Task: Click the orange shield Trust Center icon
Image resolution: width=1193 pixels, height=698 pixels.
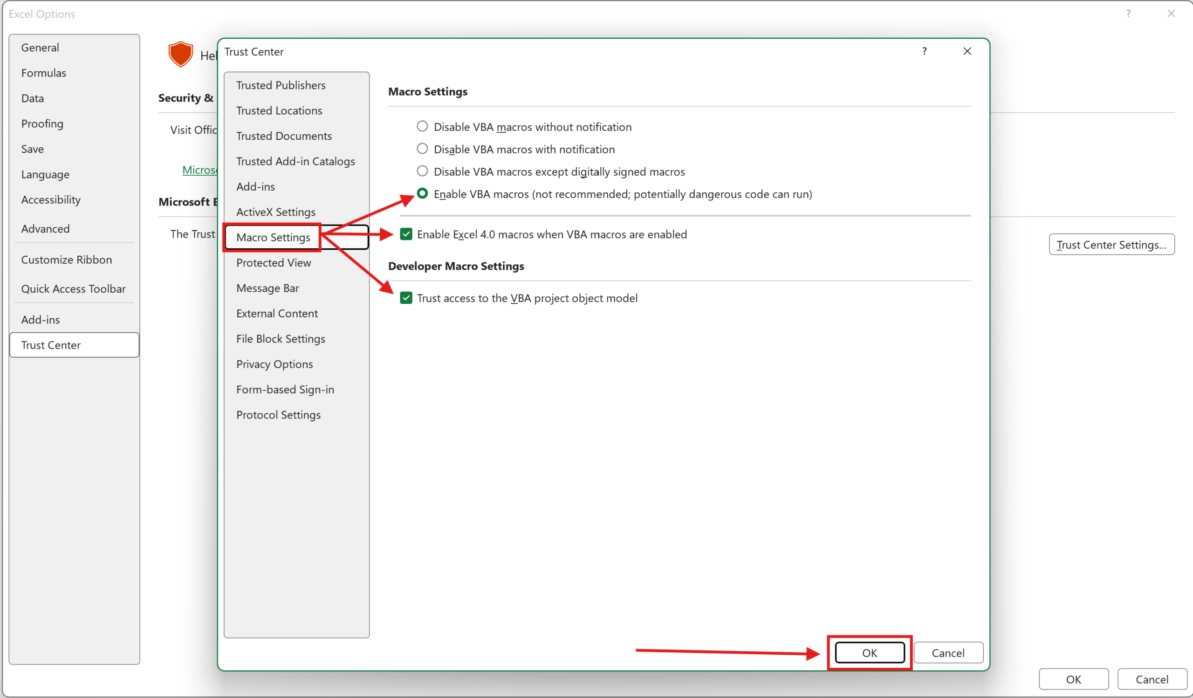Action: [180, 55]
